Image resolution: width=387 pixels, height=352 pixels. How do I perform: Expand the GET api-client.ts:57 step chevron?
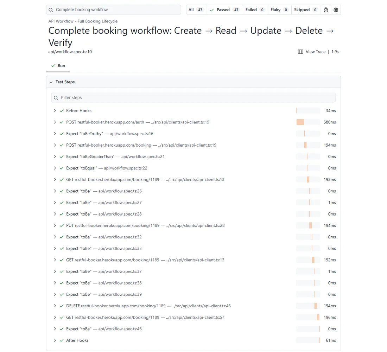point(55,318)
